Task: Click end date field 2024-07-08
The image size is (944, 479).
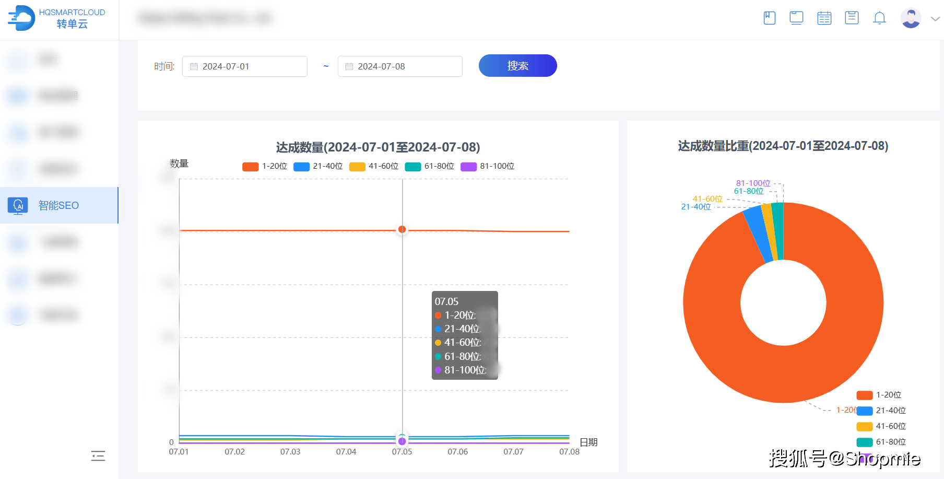Action: (400, 66)
